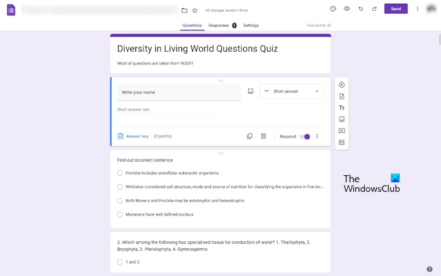The width and height of the screenshot is (441, 276).
Task: Open the Google Forms home icon
Action: (x=11, y=10)
